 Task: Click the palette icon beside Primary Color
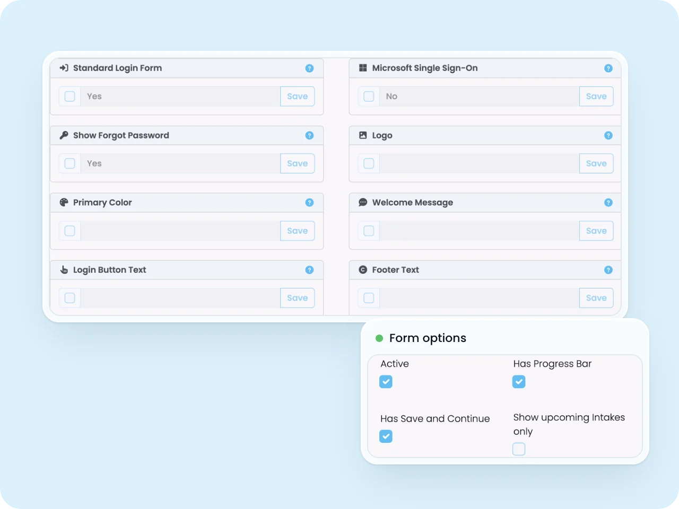coord(64,203)
